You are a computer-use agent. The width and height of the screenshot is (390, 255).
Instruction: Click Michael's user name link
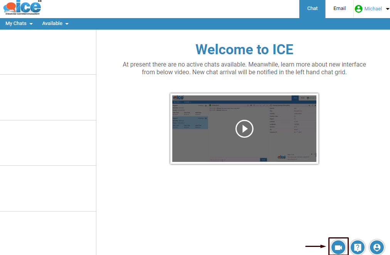point(373,8)
